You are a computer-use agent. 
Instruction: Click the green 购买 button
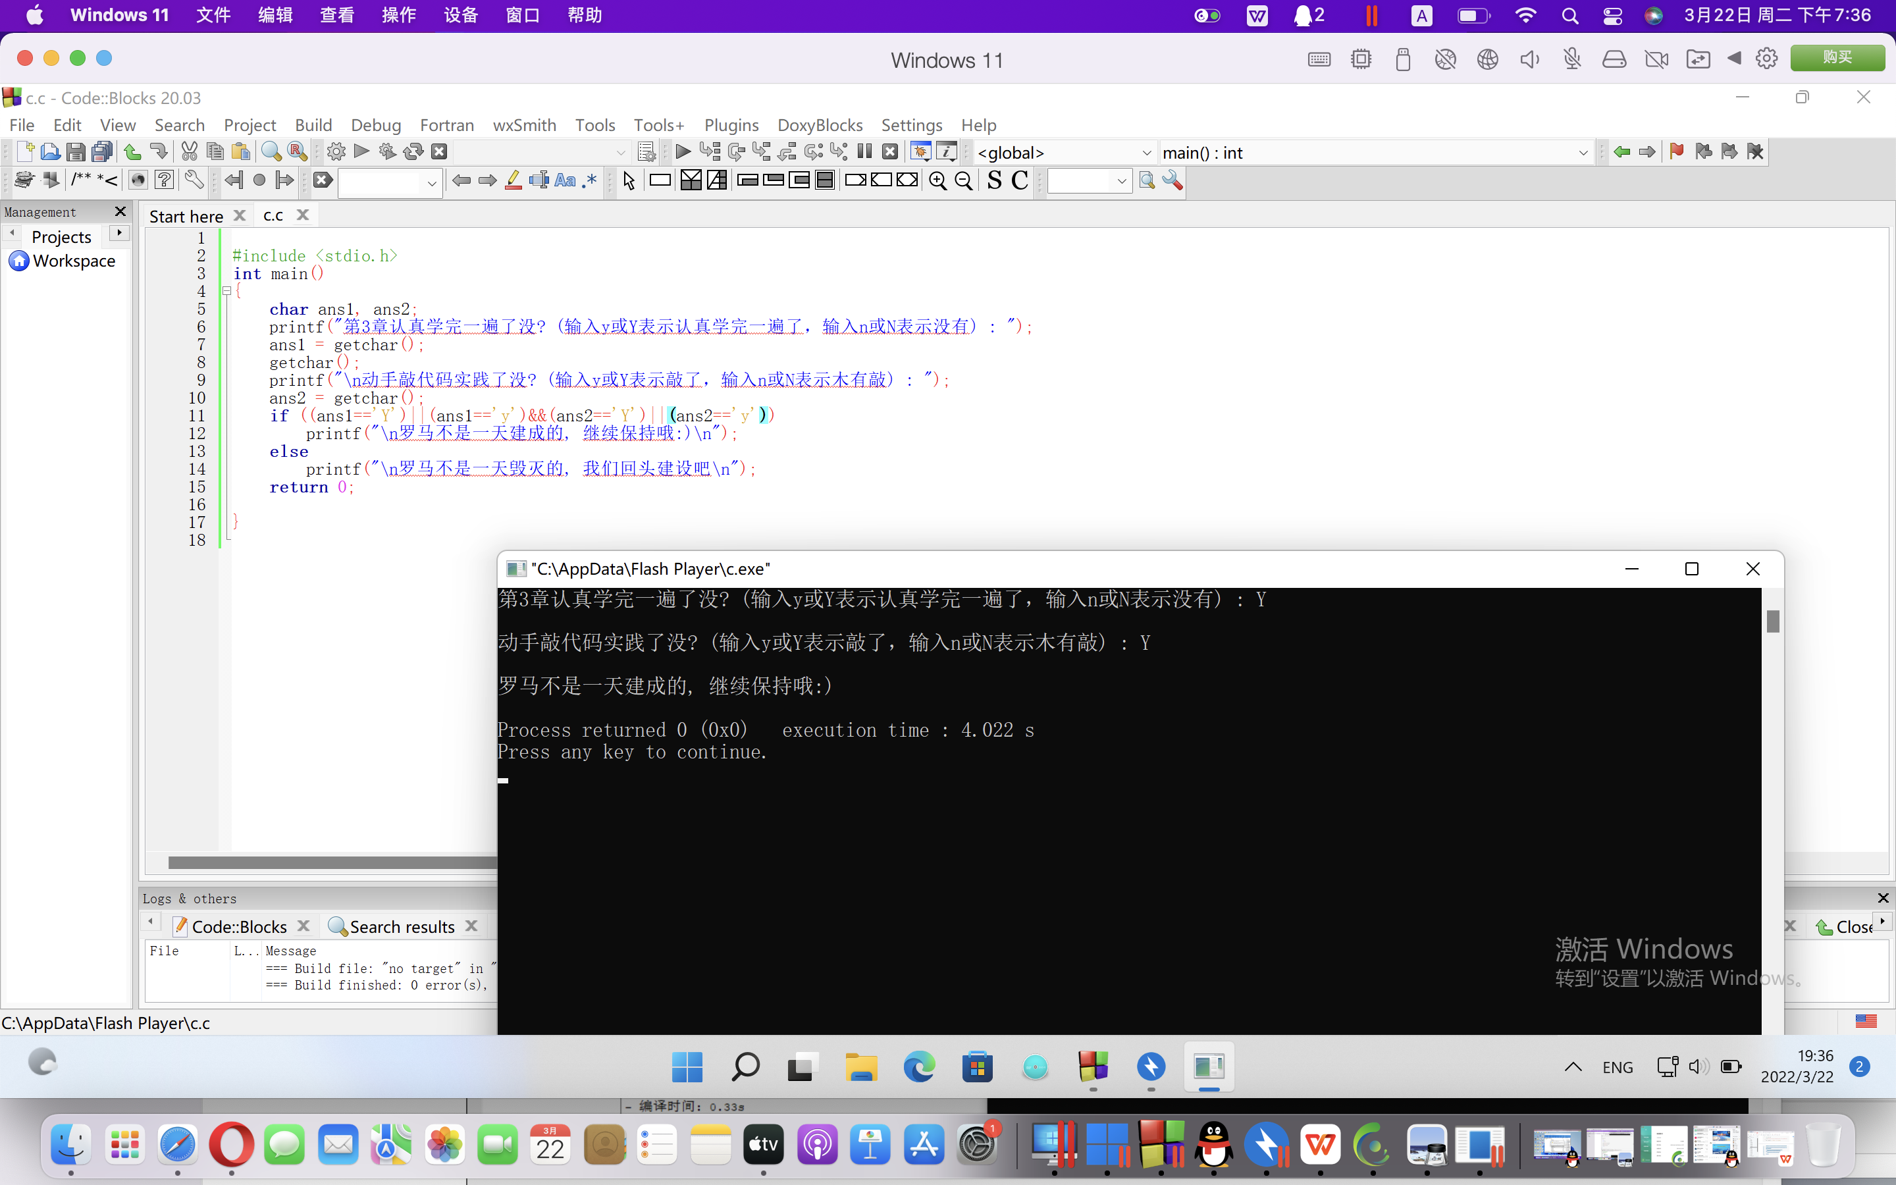coord(1837,58)
